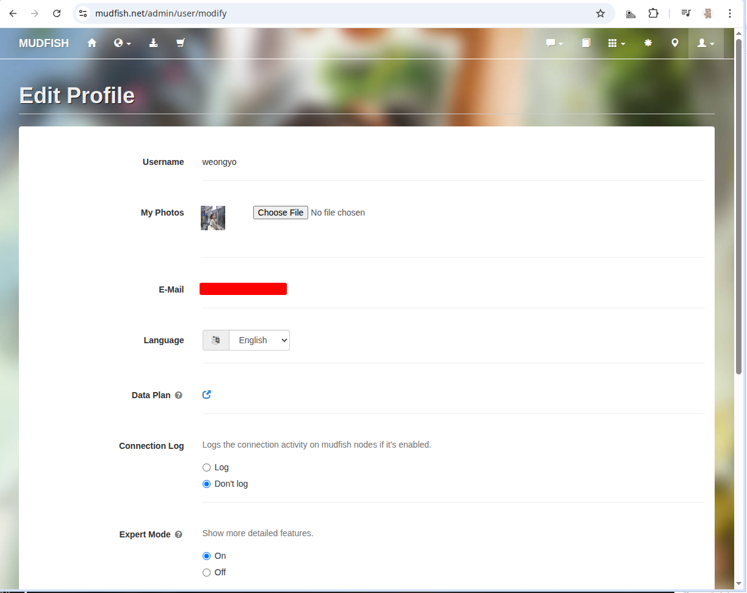The width and height of the screenshot is (747, 593).
Task: Open the map marker icon in the navbar
Action: point(675,43)
